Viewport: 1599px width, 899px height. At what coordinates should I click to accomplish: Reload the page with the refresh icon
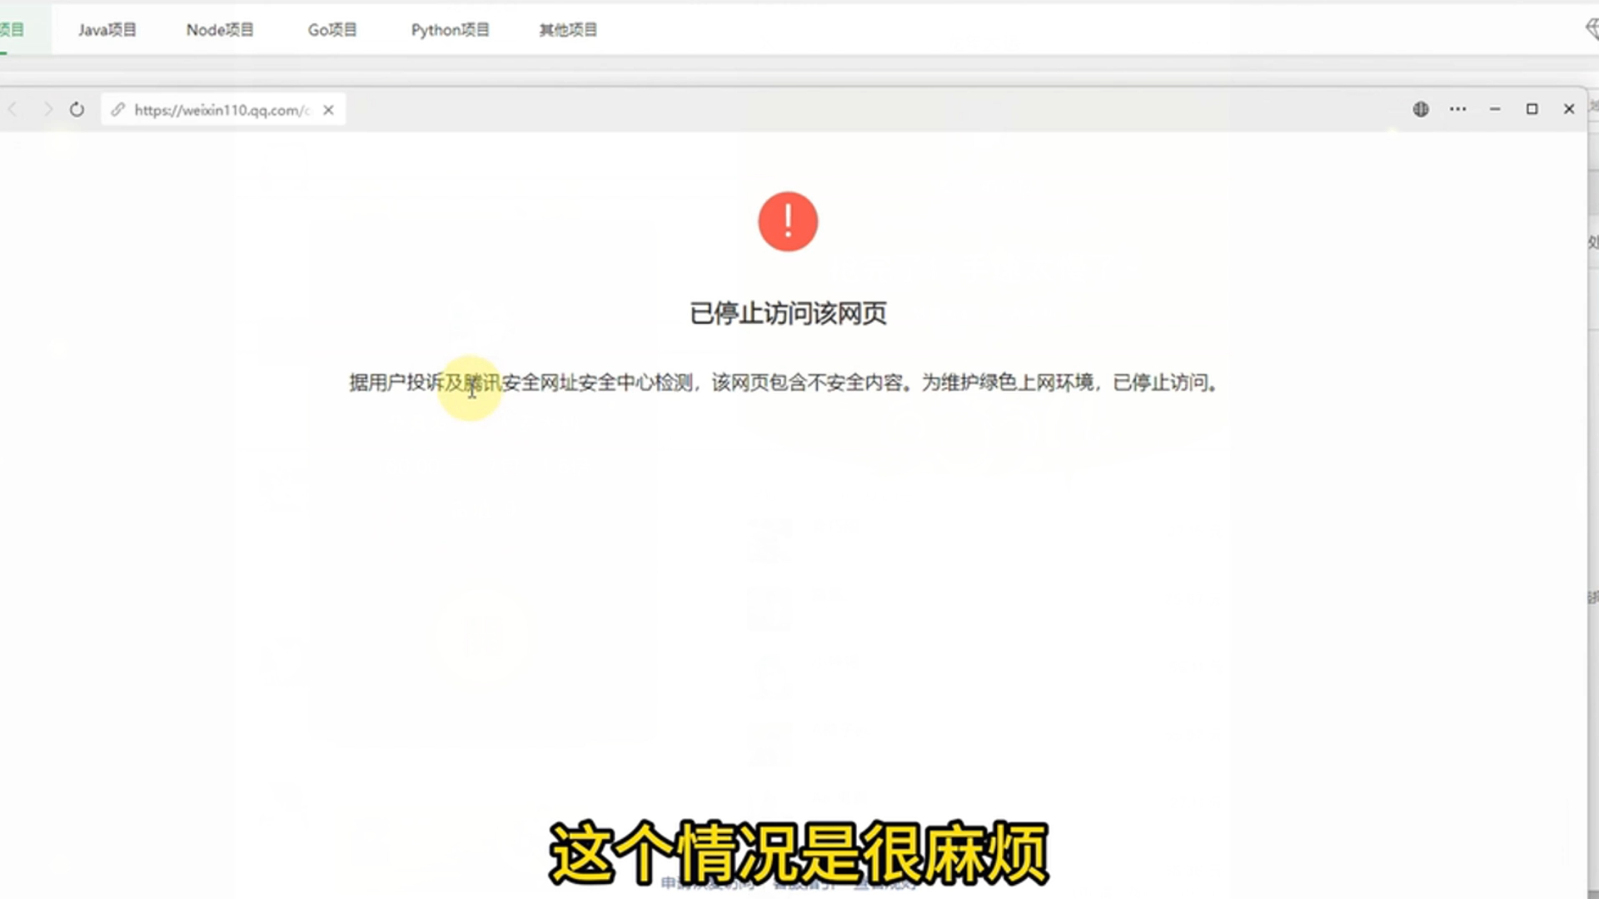[77, 109]
